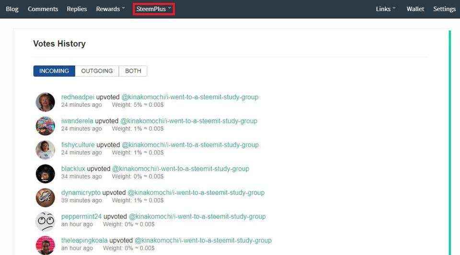Open post link upvoted by fishyculture

190,145
